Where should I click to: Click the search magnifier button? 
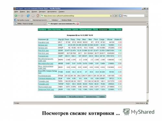pos(146,16)
